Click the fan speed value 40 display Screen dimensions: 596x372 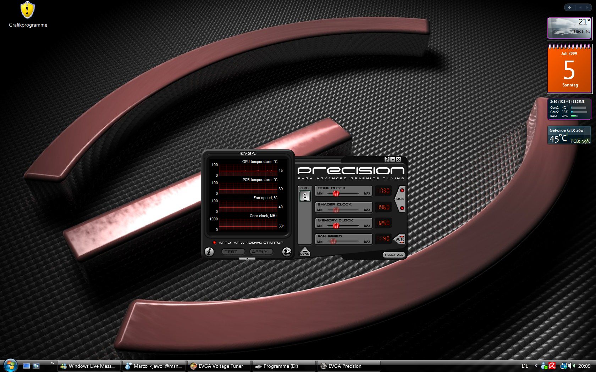(383, 239)
